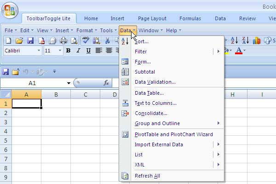Select Text to Columns menu entry

coord(155,103)
